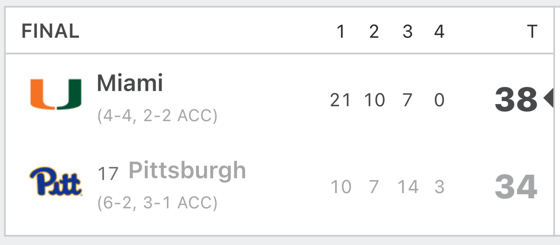This screenshot has width=560, height=245.
Task: Click Pittsburgh's ranking number 17
Action: [108, 174]
